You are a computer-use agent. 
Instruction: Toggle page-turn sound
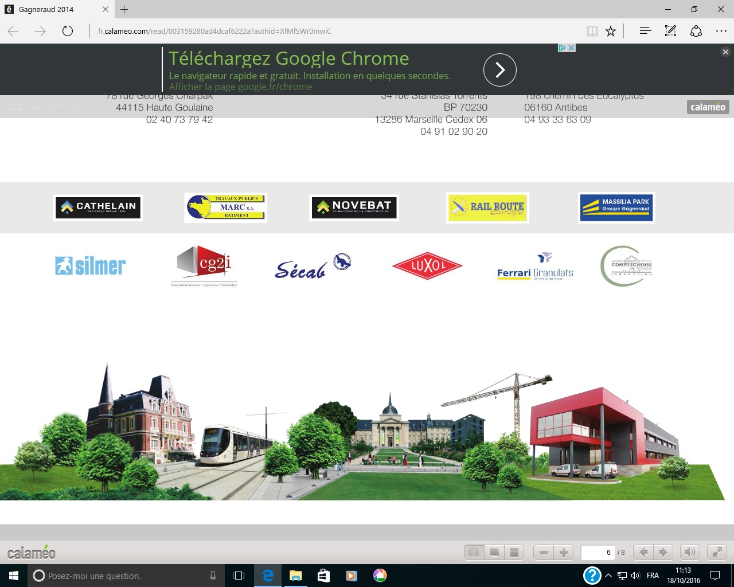tap(690, 553)
